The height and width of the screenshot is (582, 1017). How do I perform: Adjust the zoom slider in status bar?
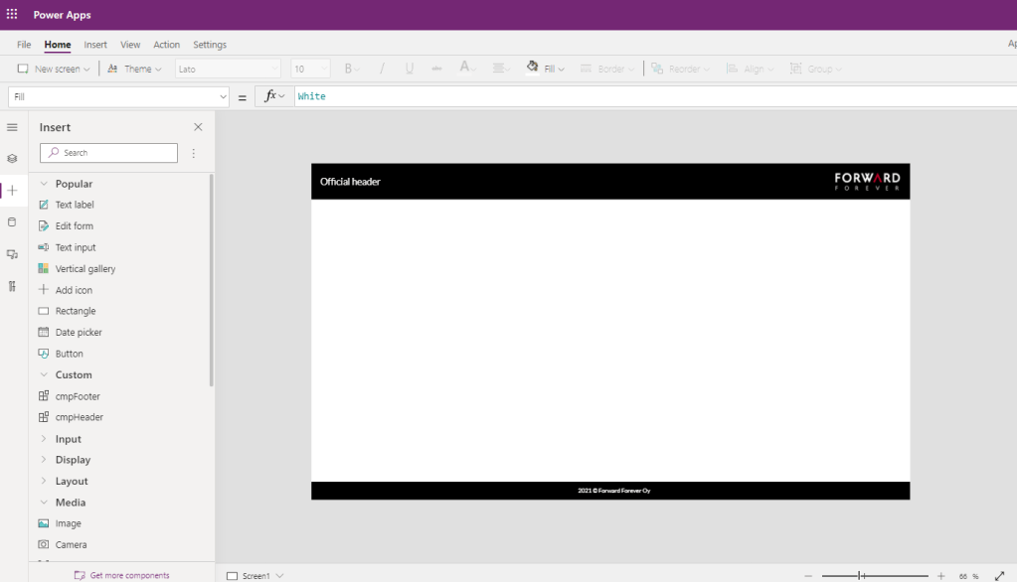click(x=862, y=576)
